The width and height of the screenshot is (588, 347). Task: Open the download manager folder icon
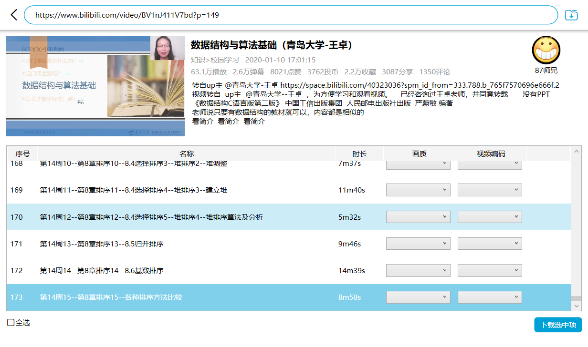(x=571, y=15)
